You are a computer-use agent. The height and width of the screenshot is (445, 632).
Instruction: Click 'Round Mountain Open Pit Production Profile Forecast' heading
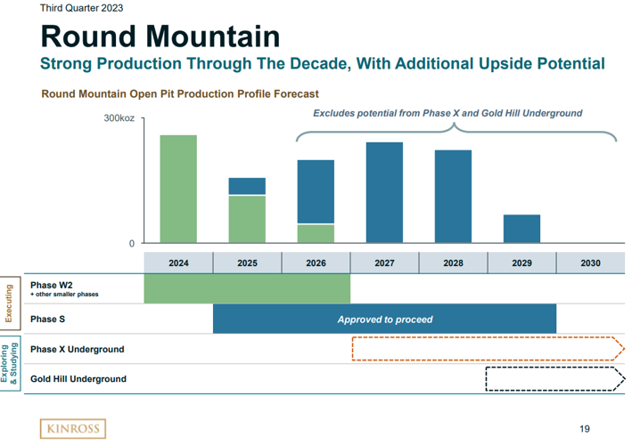tap(180, 94)
